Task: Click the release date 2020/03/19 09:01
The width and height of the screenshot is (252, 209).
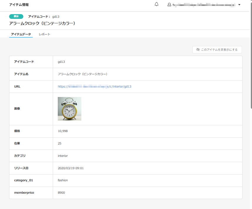Action: [x=71, y=168]
